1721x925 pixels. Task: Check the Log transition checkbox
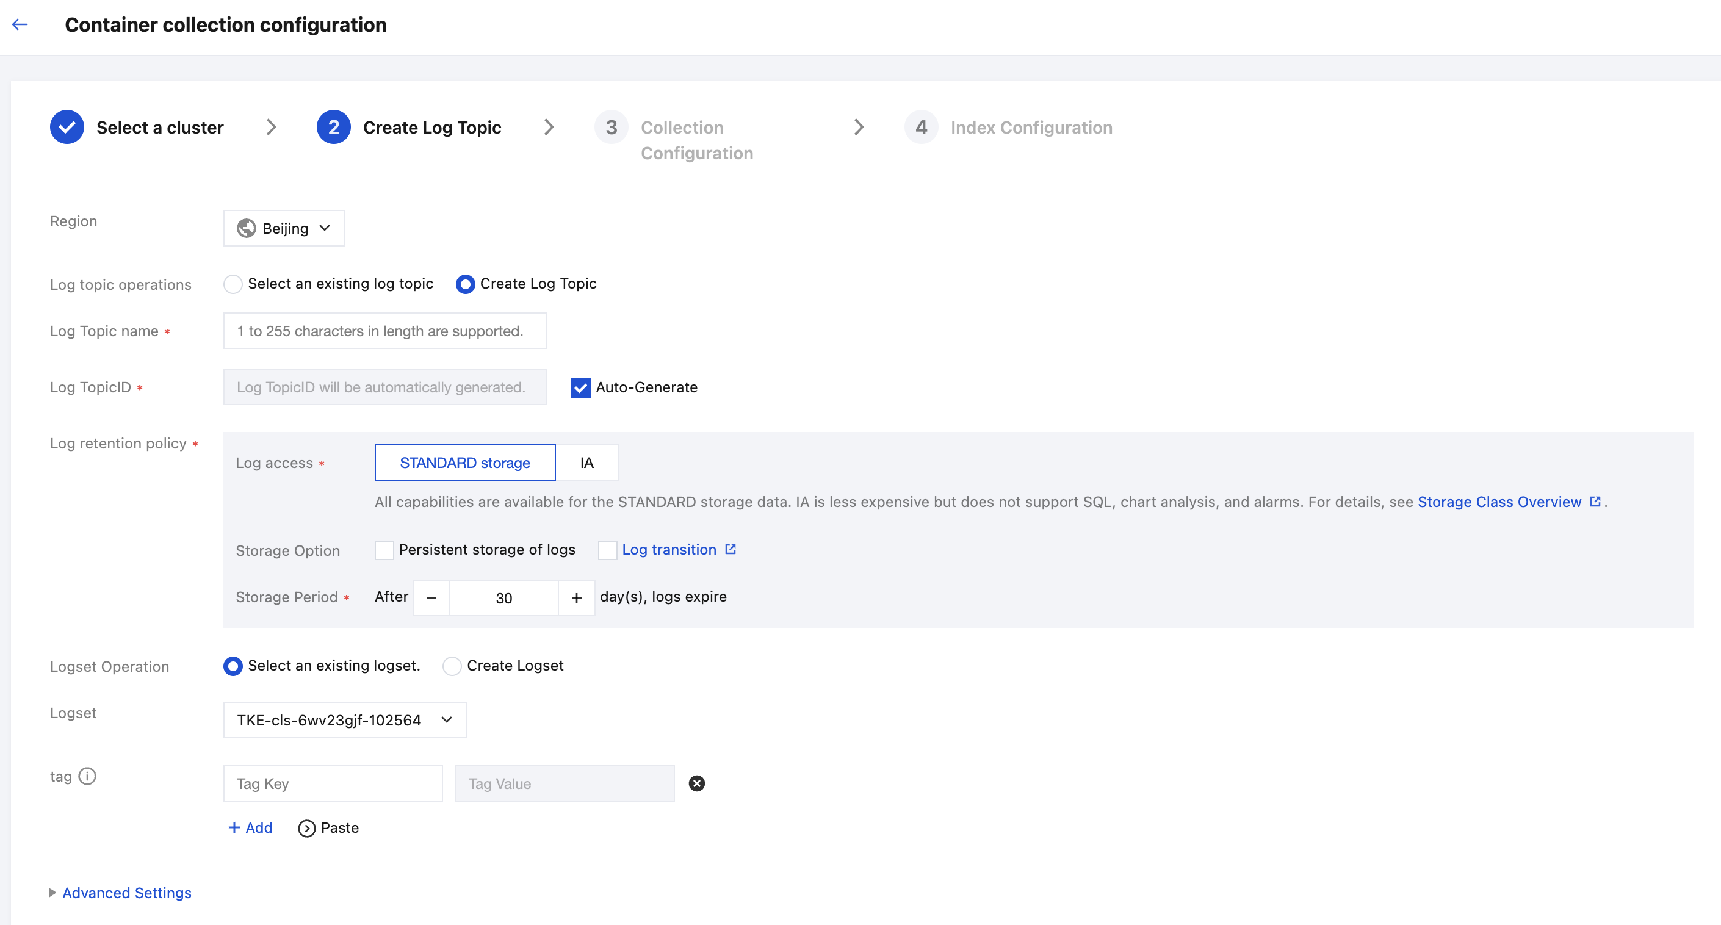tap(607, 550)
